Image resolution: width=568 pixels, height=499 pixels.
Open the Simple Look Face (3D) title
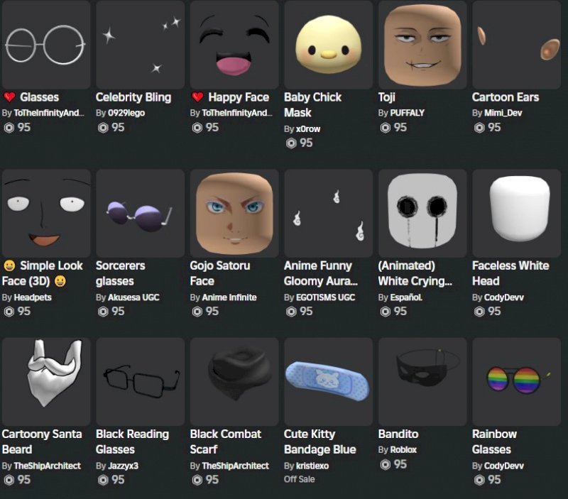43,273
